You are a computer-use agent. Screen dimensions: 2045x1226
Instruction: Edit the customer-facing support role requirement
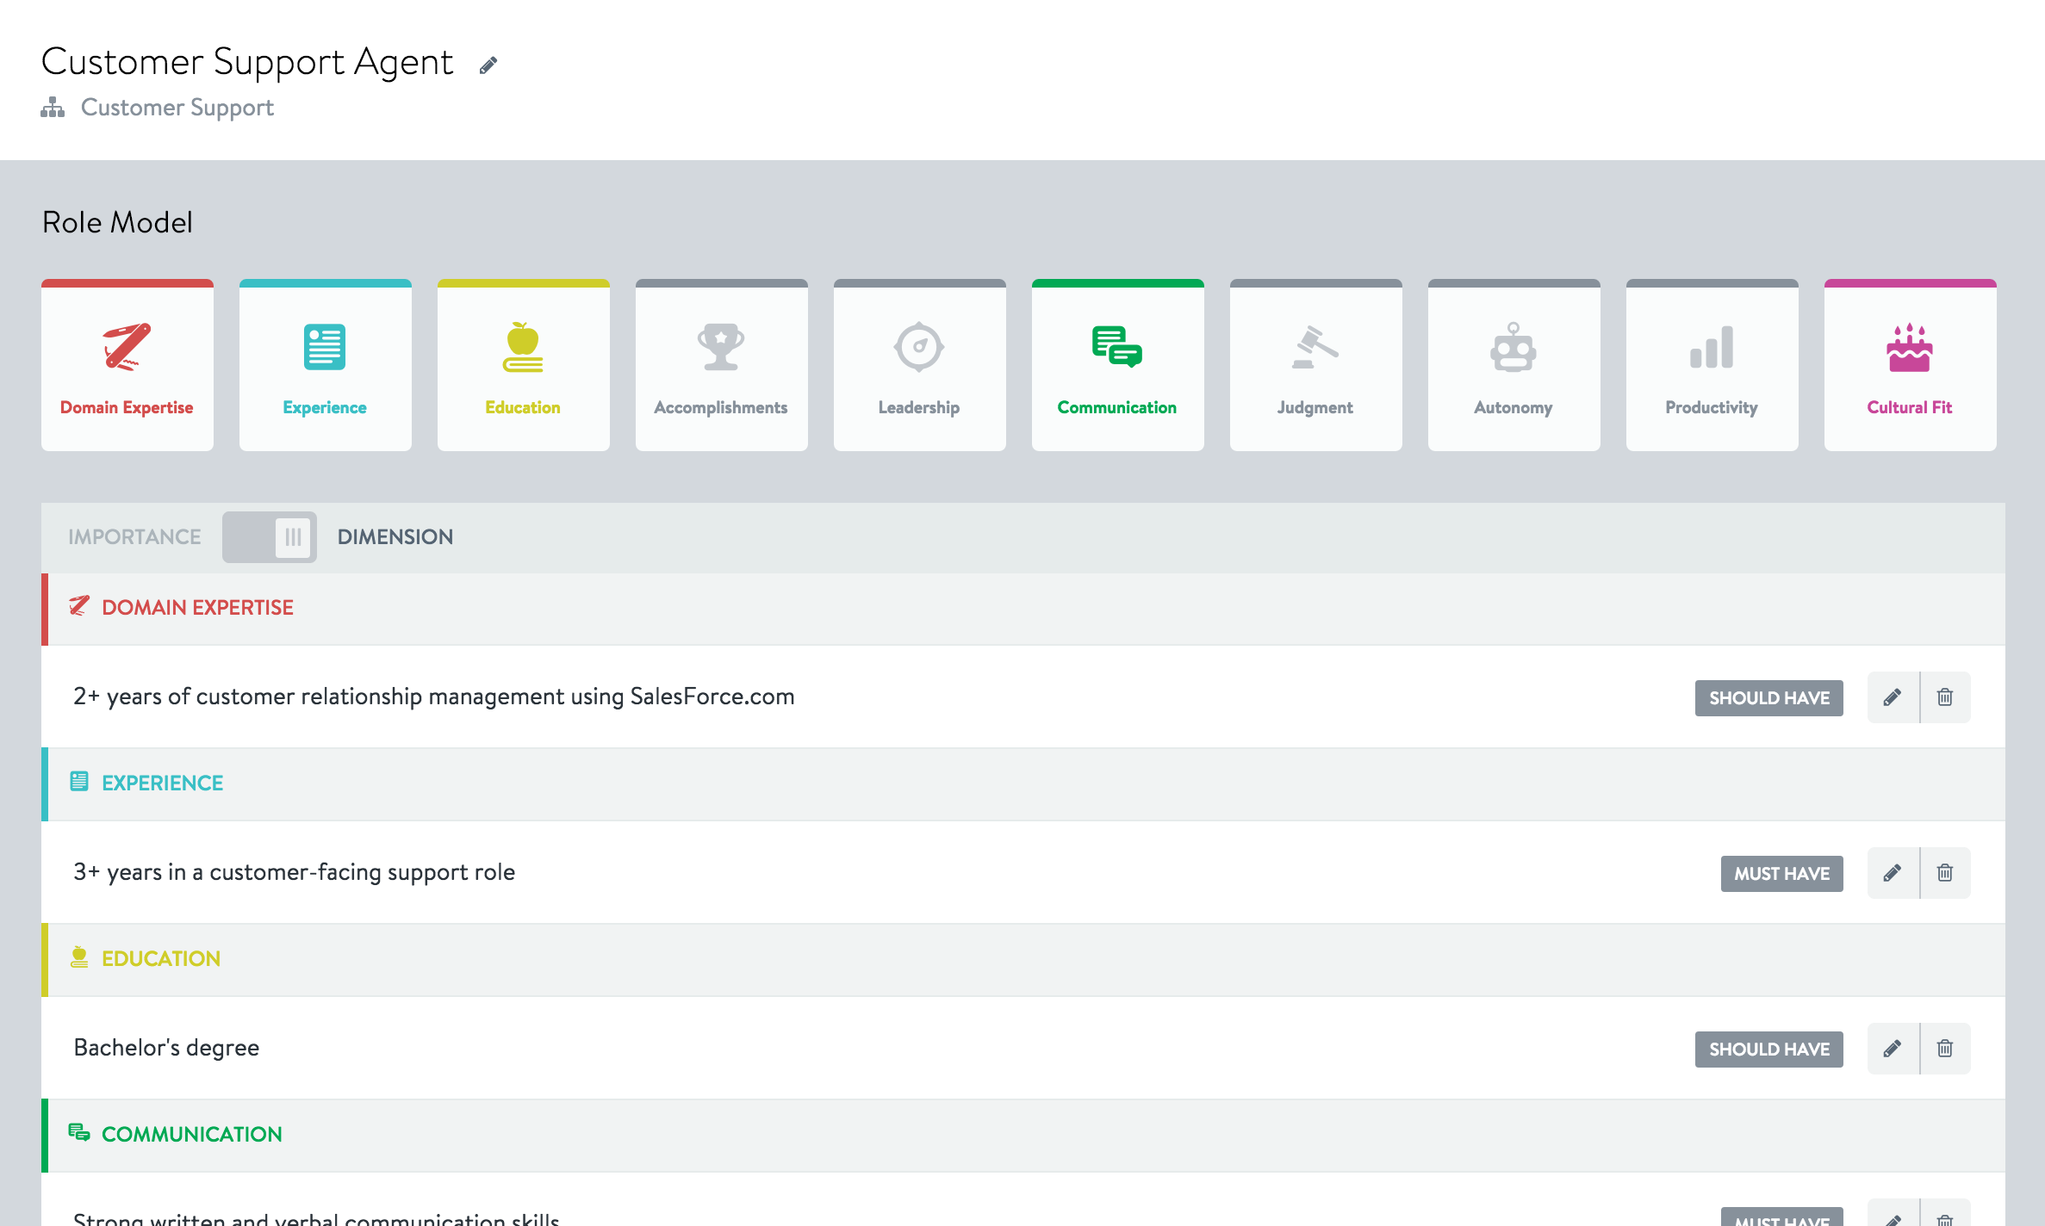[x=1893, y=873]
